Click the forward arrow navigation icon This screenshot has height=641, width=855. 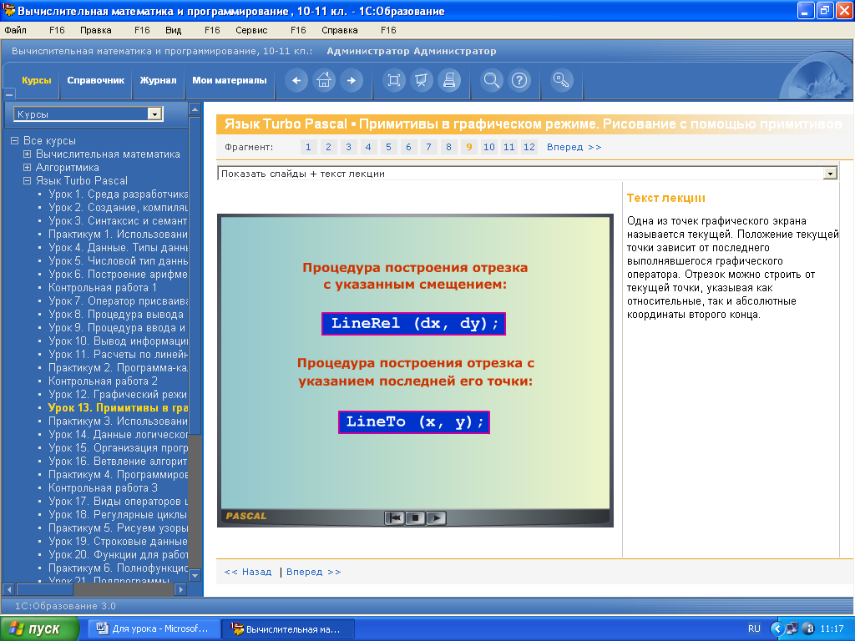point(352,81)
